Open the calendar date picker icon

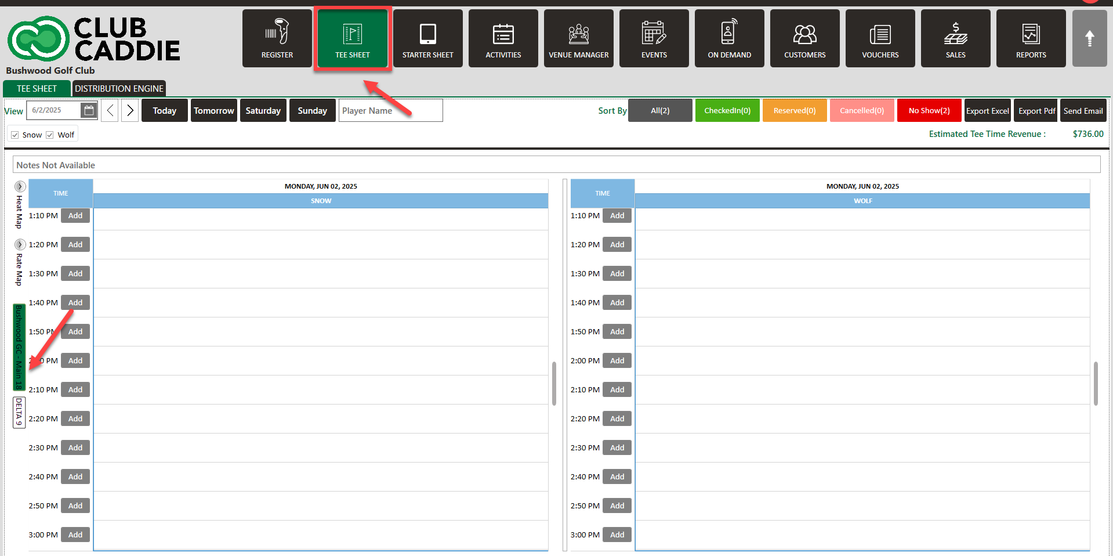(x=89, y=110)
